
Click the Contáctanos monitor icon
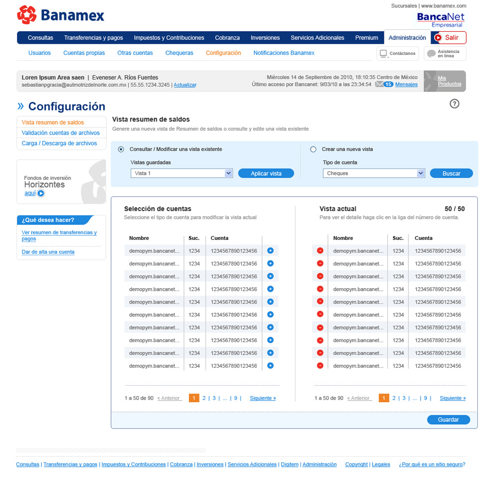pyautogui.click(x=383, y=53)
